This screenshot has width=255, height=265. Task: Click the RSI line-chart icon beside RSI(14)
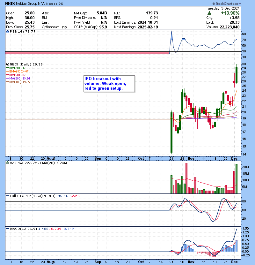(x=7, y=31)
